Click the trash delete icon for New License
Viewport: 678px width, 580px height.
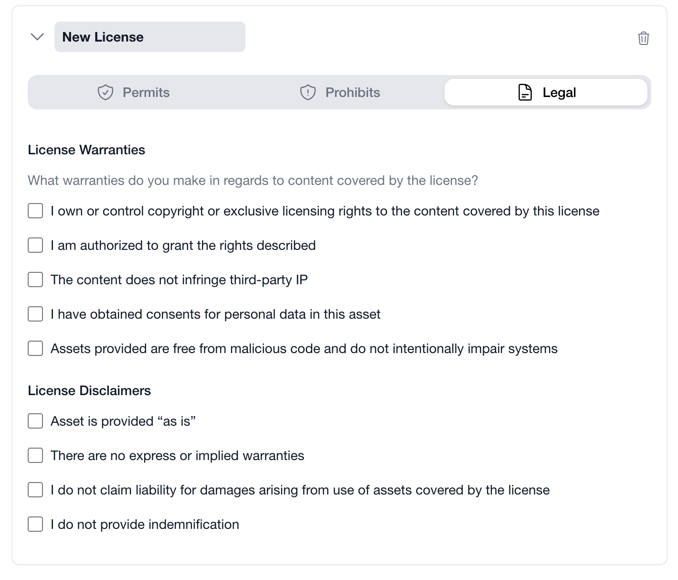[x=643, y=38]
